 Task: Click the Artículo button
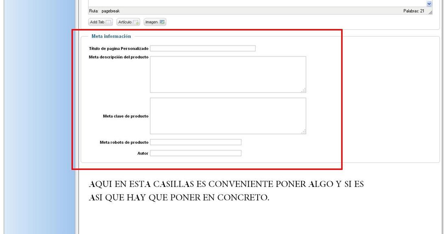pos(128,22)
